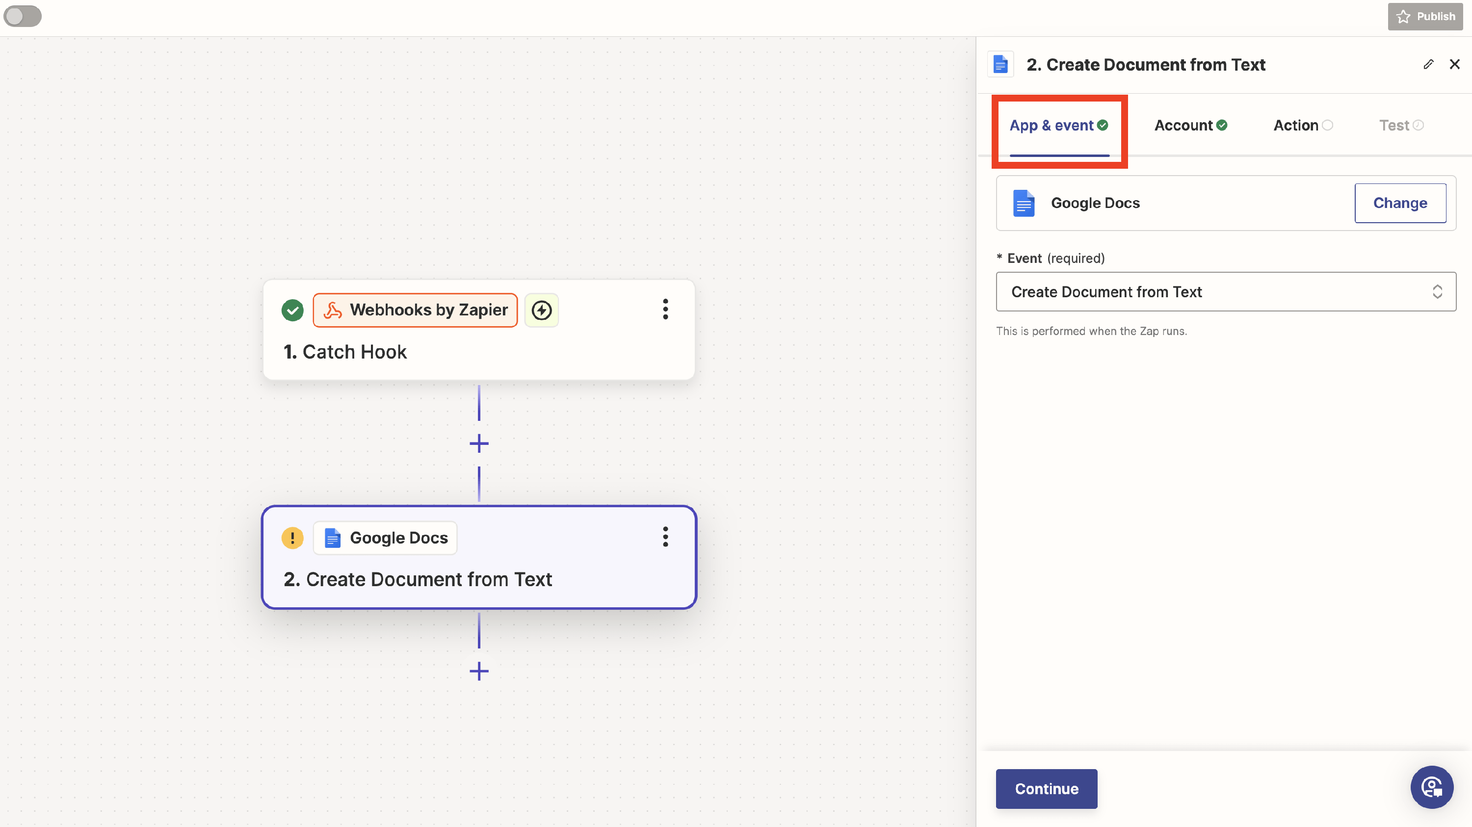
Task: Open the help chat icon
Action: click(x=1431, y=787)
